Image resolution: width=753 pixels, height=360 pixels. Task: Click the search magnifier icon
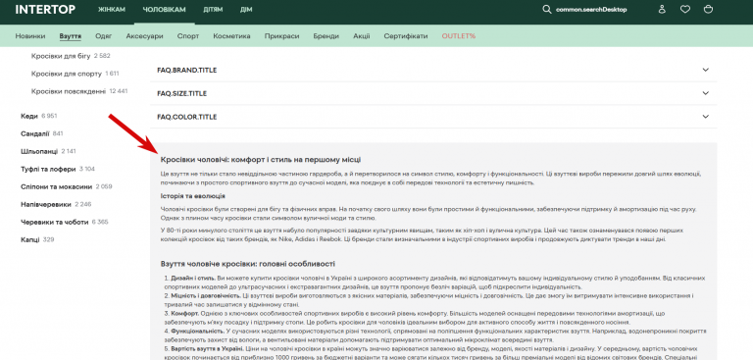pyautogui.click(x=546, y=9)
